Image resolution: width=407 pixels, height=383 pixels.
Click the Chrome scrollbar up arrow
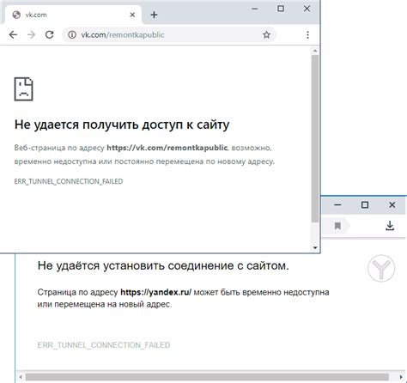pyautogui.click(x=315, y=51)
